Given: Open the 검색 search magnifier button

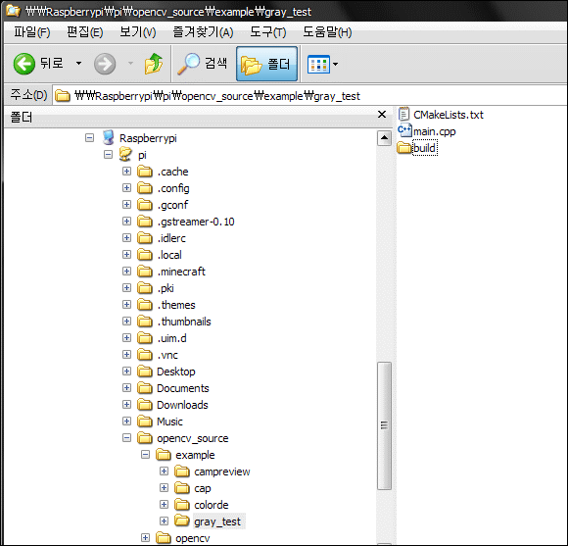Looking at the screenshot, I should click(203, 64).
